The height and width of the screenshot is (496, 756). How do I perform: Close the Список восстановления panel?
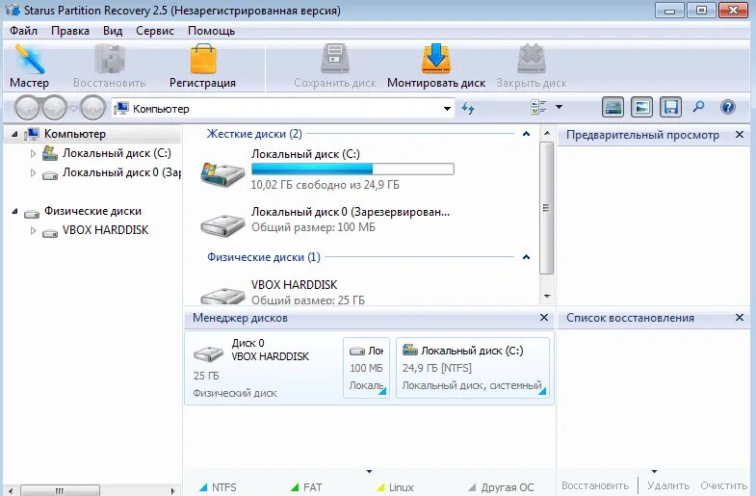[x=740, y=317]
